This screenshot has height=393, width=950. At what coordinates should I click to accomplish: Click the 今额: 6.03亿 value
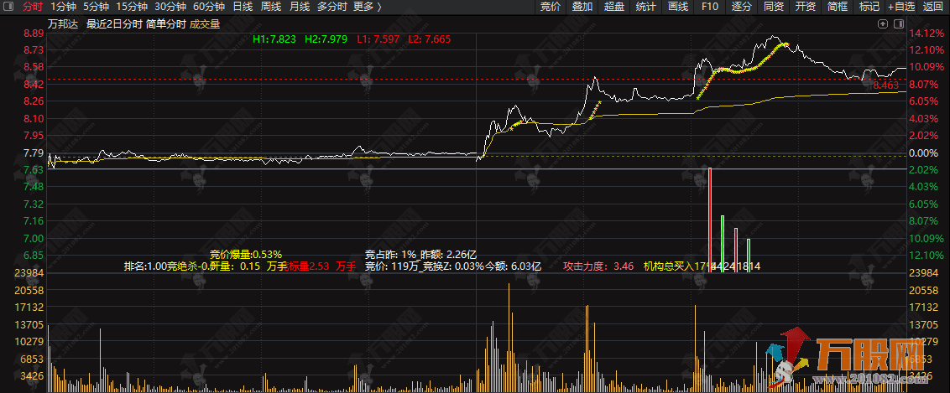(514, 266)
